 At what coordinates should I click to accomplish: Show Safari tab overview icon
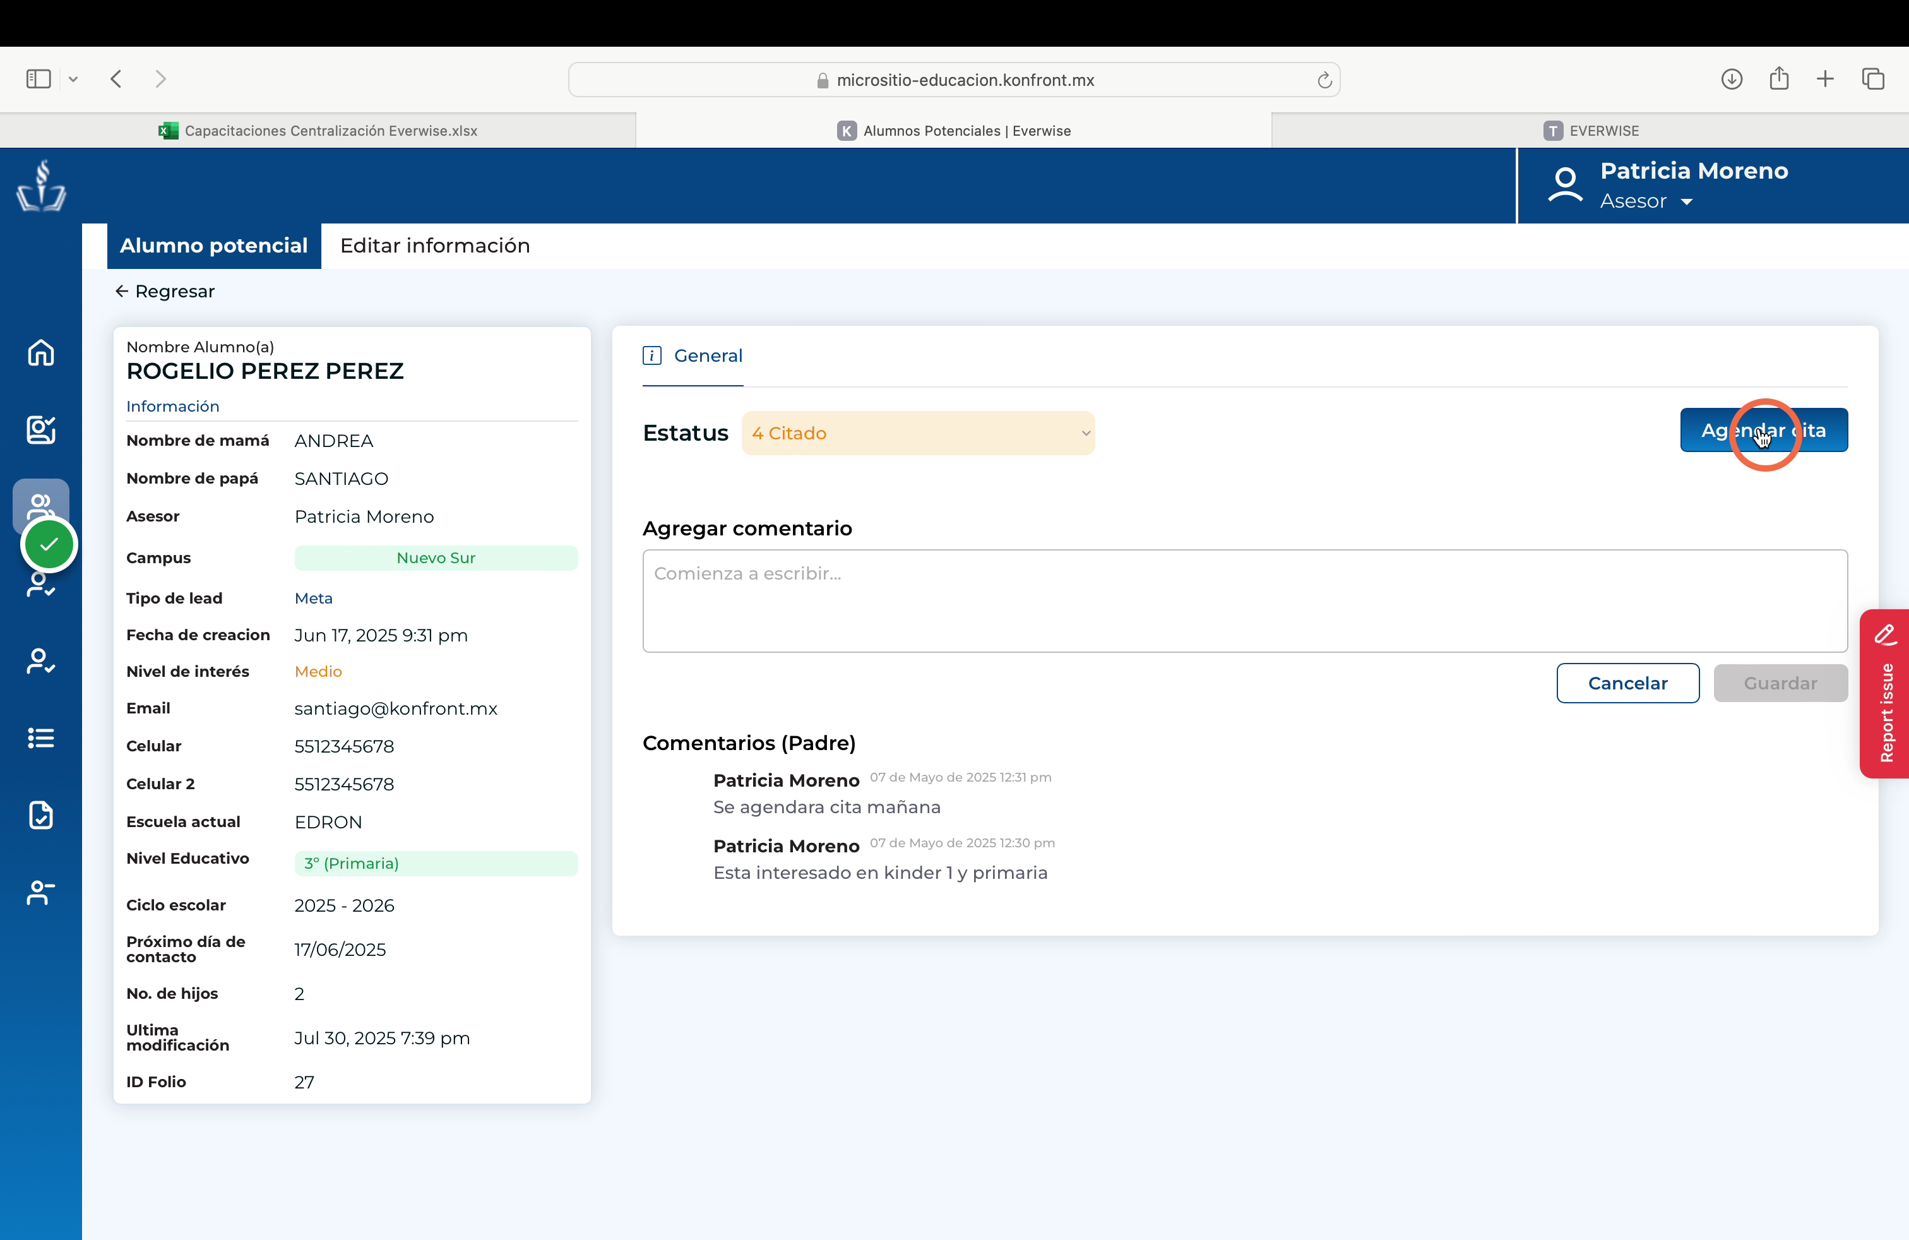pyautogui.click(x=1873, y=78)
